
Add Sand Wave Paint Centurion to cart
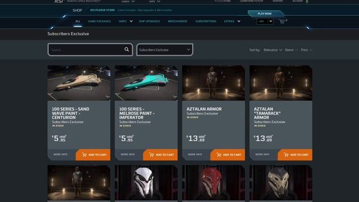tap(93, 155)
